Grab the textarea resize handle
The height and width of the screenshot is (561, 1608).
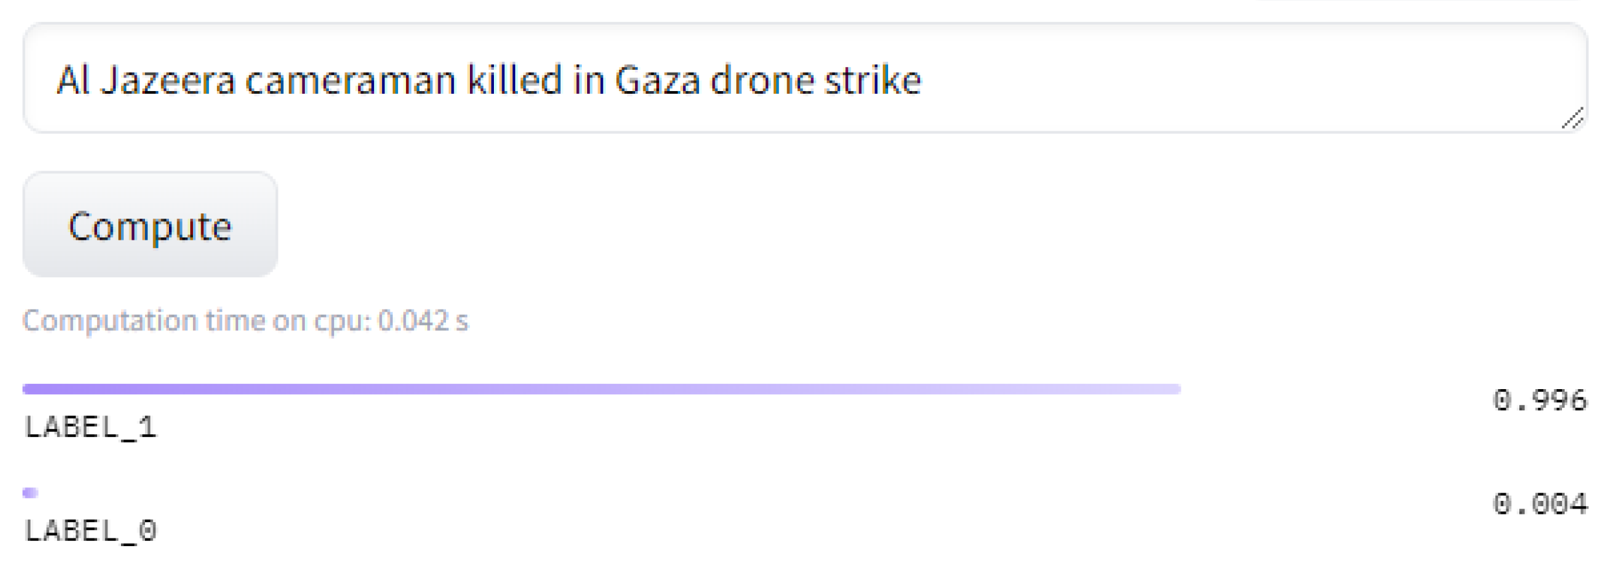[1573, 119]
